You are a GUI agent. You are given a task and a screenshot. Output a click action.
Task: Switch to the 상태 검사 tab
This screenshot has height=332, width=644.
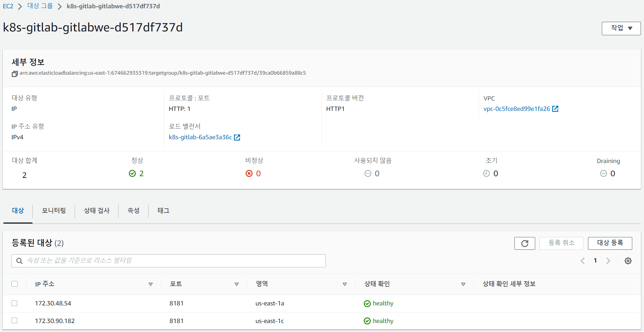97,211
